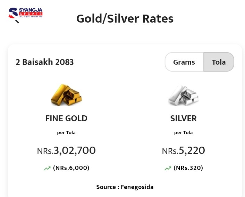The height and width of the screenshot is (197, 245).
Task: Select the Tola unit option
Action: (219, 62)
